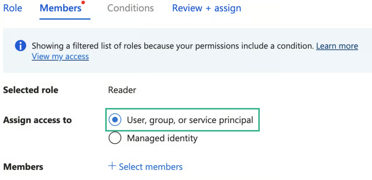The height and width of the screenshot is (180, 372).
Task: Select the User, group, or service principal radio
Action: (x=115, y=120)
